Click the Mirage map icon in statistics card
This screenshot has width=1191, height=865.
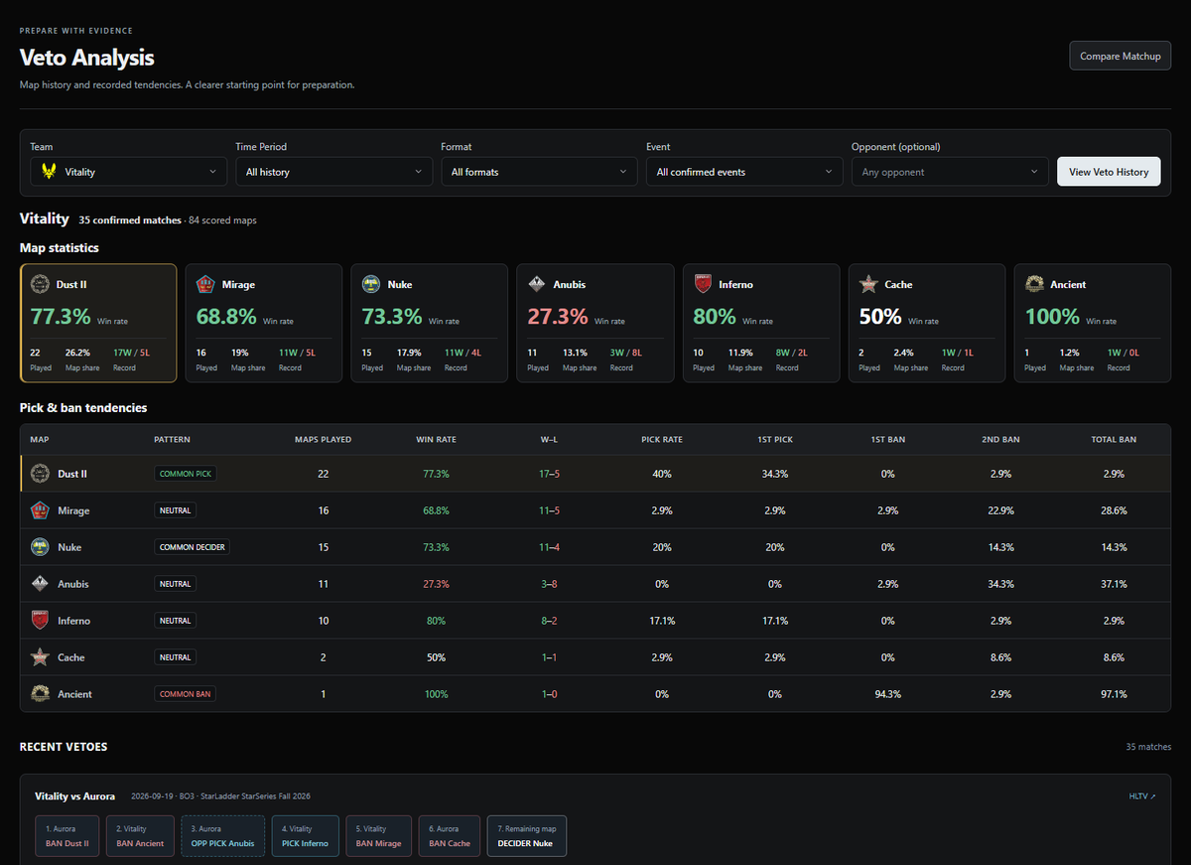206,284
